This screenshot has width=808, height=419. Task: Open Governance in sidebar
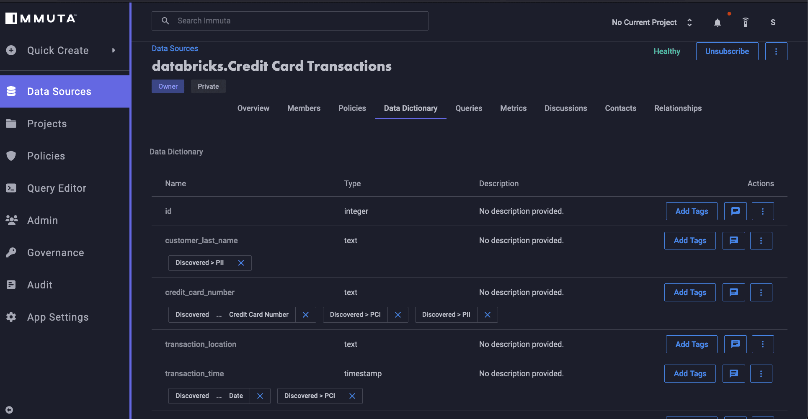click(65, 252)
